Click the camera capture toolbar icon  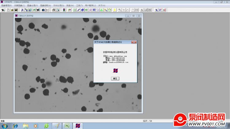(43, 10)
